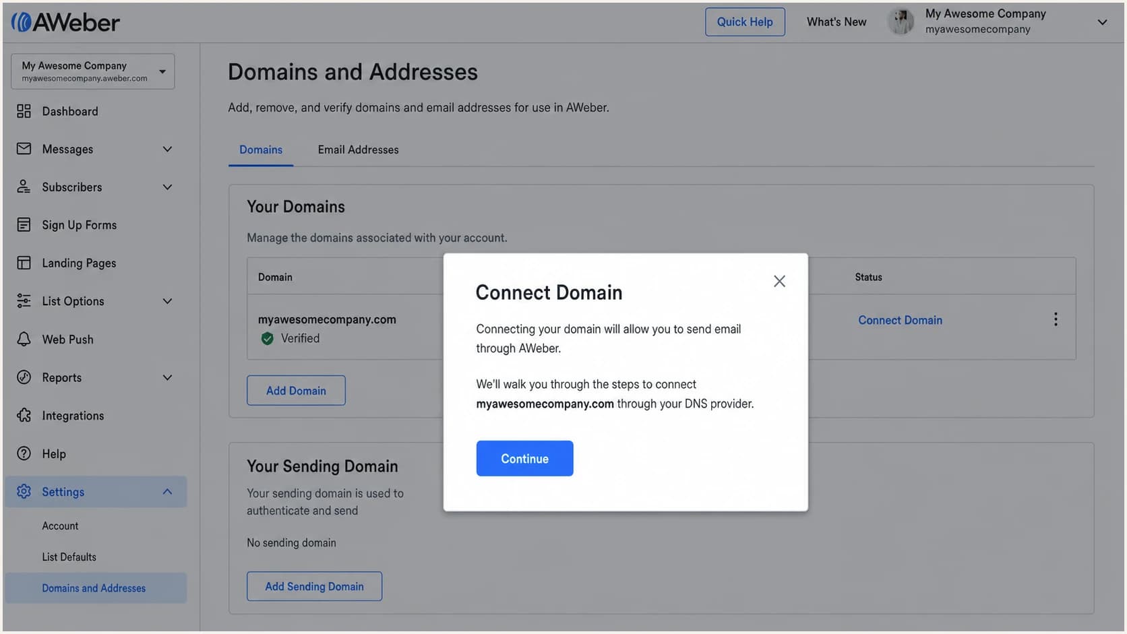This screenshot has width=1127, height=634.
Task: Click the Reports chart icon
Action: click(x=24, y=377)
